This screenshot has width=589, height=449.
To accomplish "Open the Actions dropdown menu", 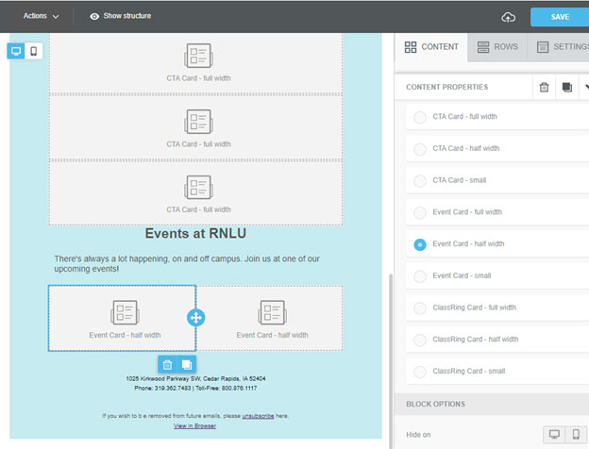I will click(41, 16).
